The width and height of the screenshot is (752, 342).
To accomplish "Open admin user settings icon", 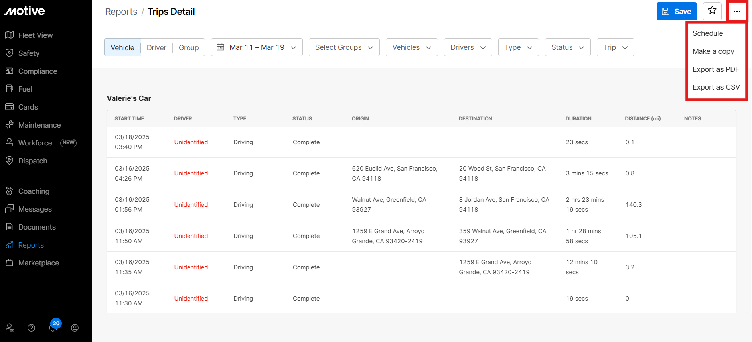I will click(x=10, y=328).
